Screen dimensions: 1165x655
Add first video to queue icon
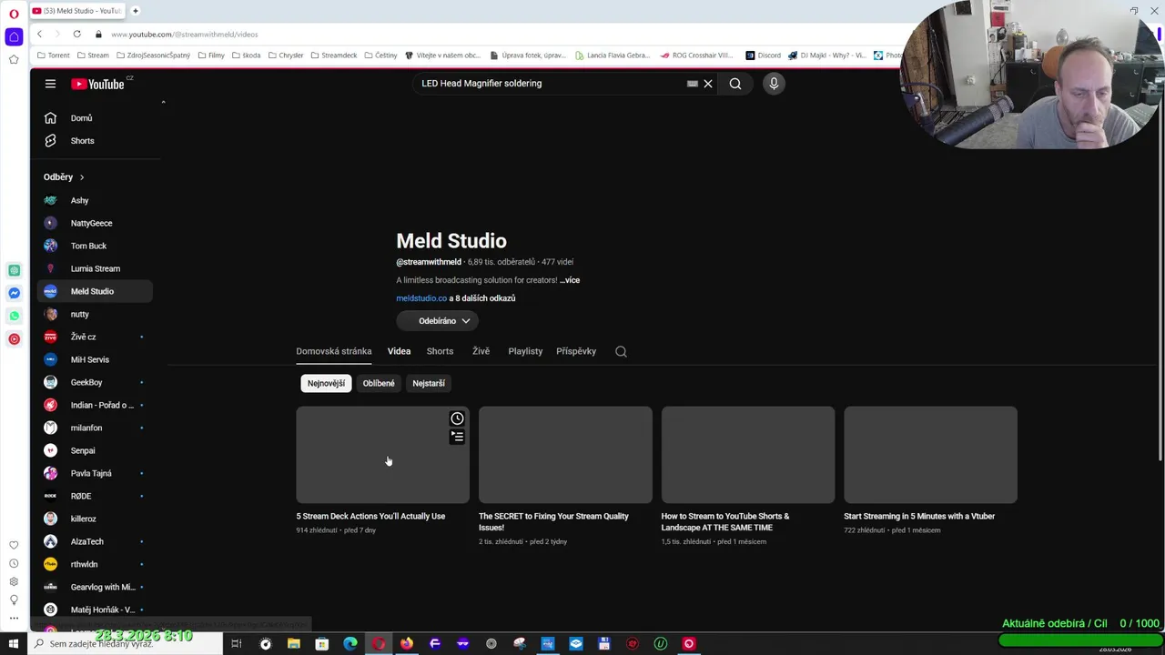(457, 438)
